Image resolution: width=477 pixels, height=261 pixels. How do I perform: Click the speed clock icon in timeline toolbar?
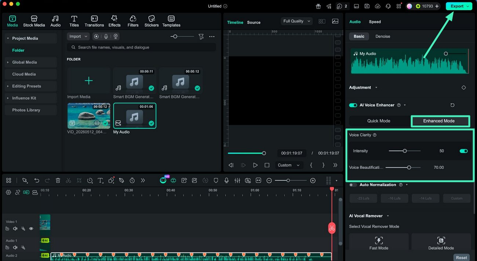pos(90,180)
